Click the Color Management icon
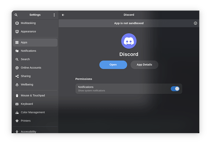211x146 pixels. [x=17, y=112]
